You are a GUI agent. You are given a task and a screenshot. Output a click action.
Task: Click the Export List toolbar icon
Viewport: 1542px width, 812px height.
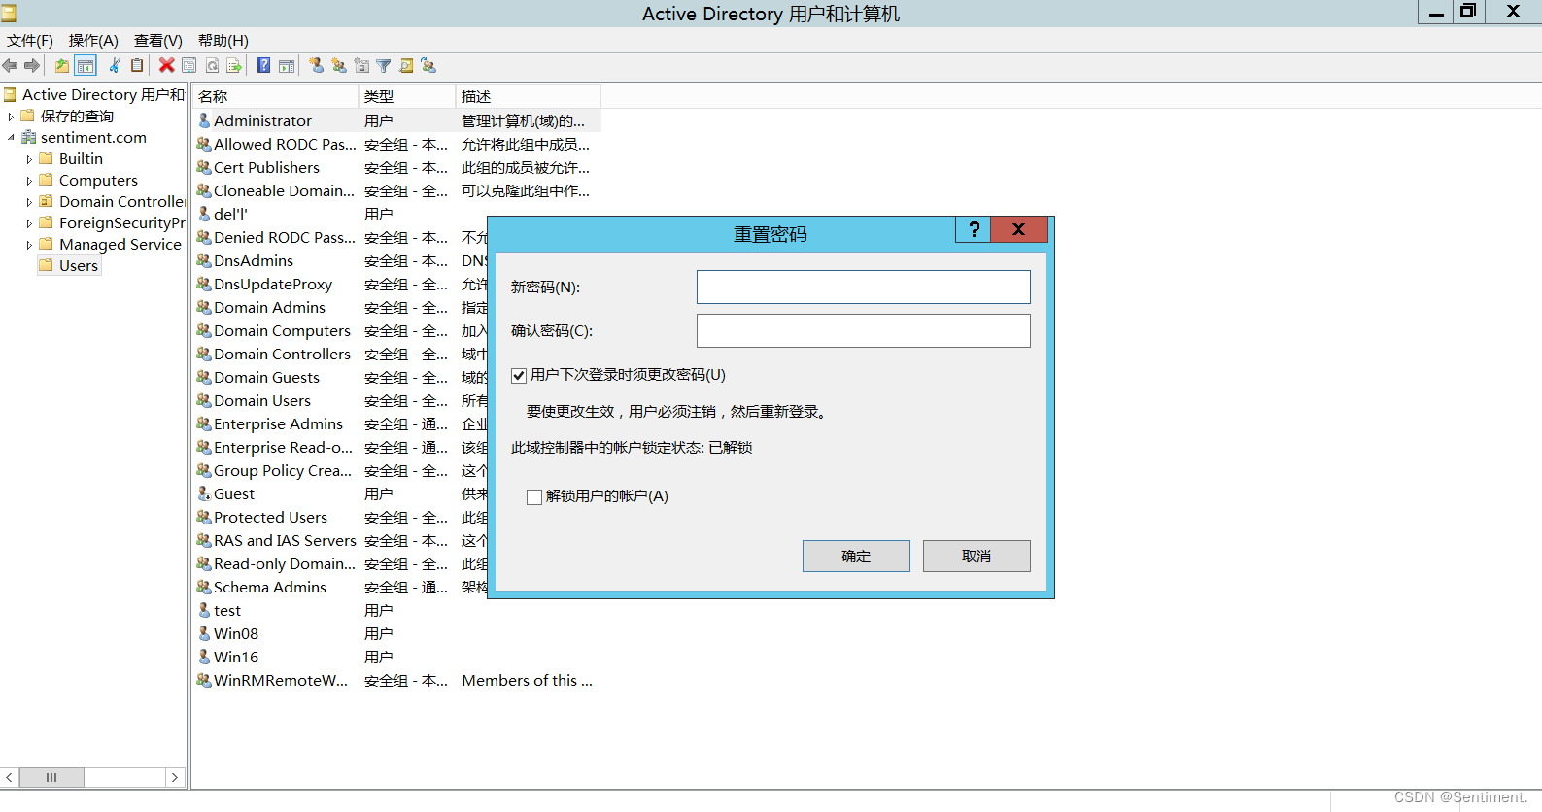click(x=234, y=66)
